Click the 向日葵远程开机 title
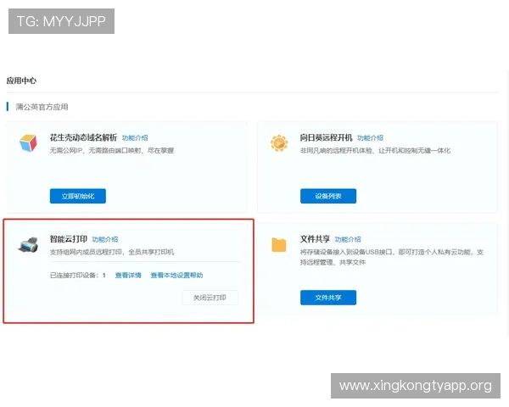Image resolution: width=509 pixels, height=407 pixels. pos(326,137)
